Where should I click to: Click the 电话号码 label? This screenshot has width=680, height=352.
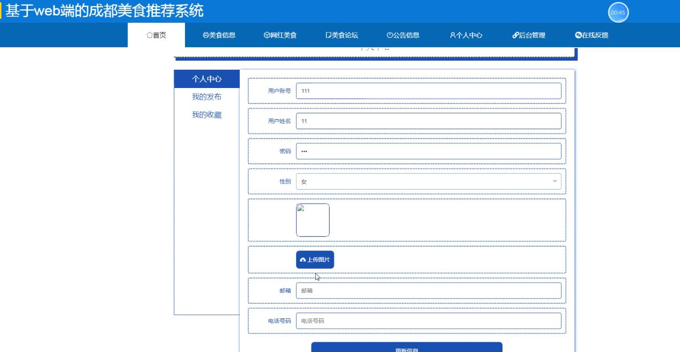[x=280, y=321]
